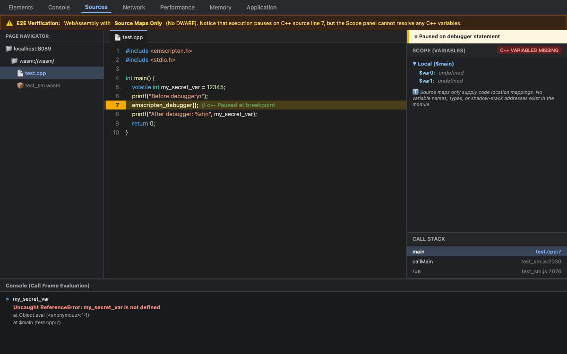567x354 pixels.
Task: Open test_sm.js:2030 location link
Action: [x=541, y=261]
